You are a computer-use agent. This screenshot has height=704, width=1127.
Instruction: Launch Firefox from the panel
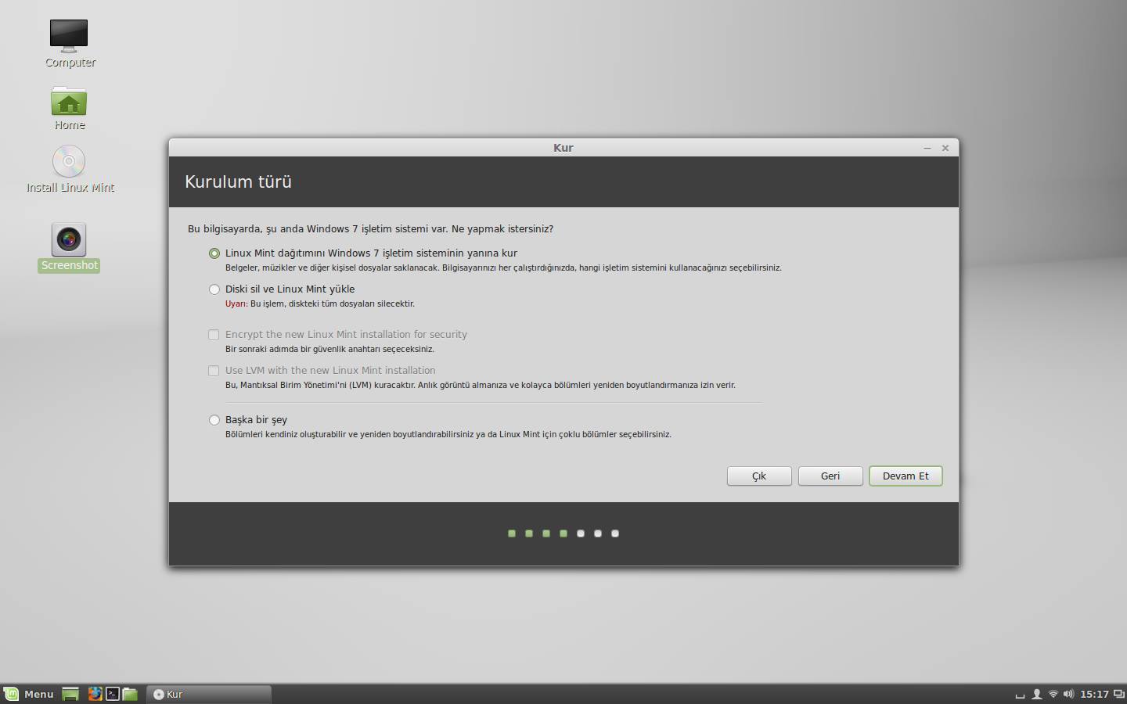click(95, 694)
